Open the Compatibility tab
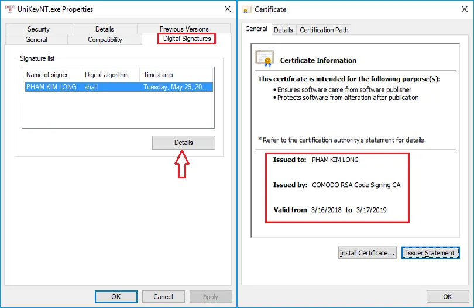 pos(105,40)
